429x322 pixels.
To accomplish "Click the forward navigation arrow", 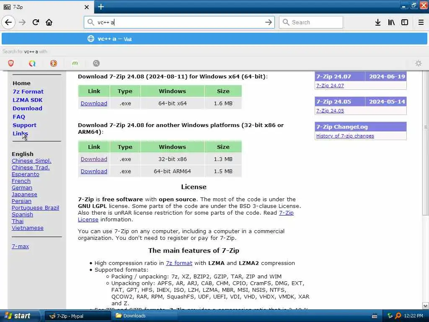I will click(x=22, y=22).
